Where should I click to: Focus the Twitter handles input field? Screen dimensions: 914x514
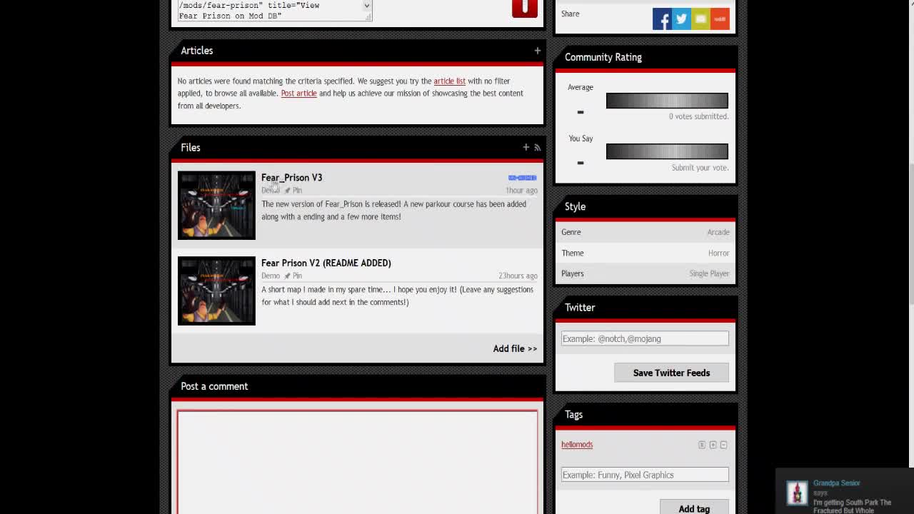click(x=645, y=339)
